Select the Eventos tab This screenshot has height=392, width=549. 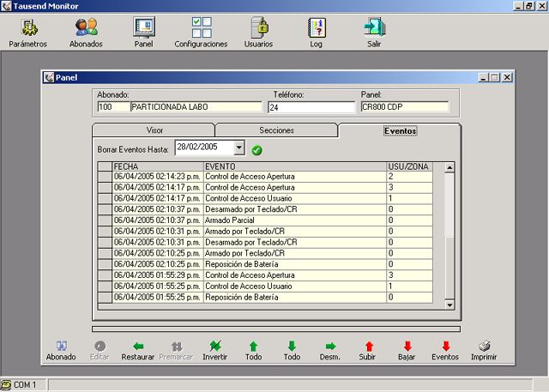click(x=400, y=130)
